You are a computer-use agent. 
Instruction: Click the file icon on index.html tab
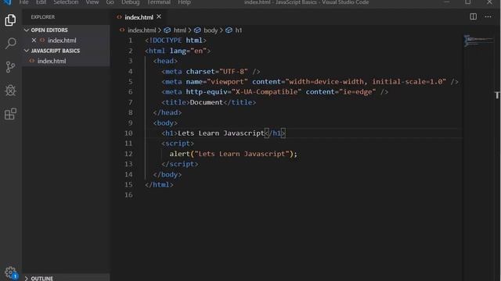[119, 17]
